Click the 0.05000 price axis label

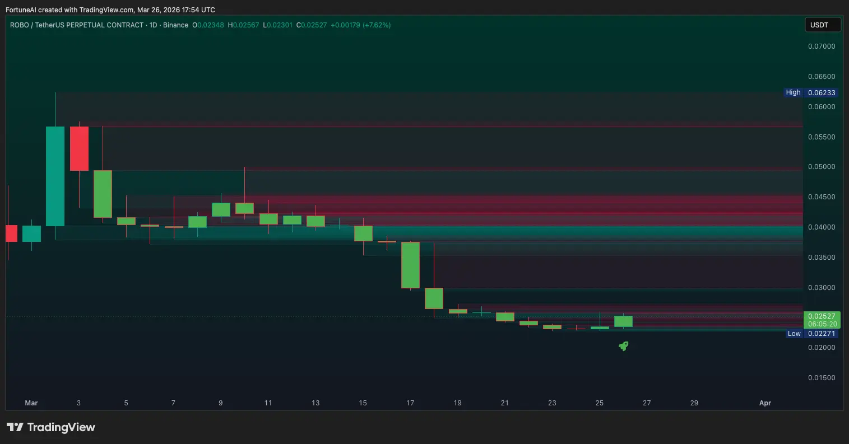822,167
